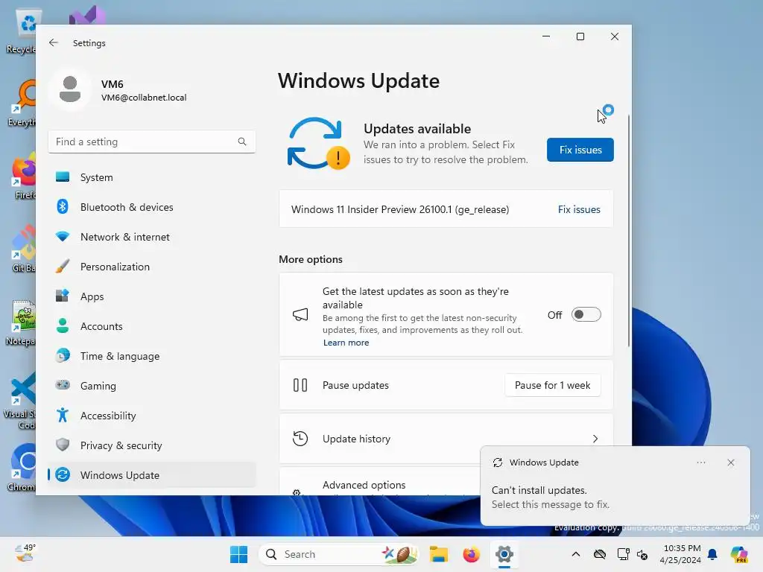Click the blue Fix issues button
Screen dimensions: 763x572
[x=580, y=150]
